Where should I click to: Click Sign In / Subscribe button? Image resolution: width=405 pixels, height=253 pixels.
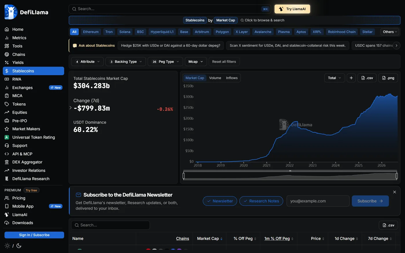34,235
